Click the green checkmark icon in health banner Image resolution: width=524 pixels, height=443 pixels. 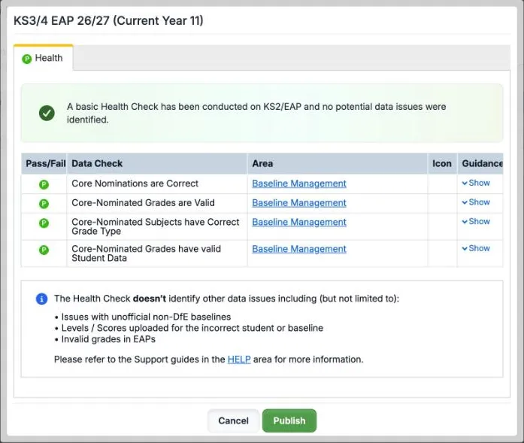47,113
